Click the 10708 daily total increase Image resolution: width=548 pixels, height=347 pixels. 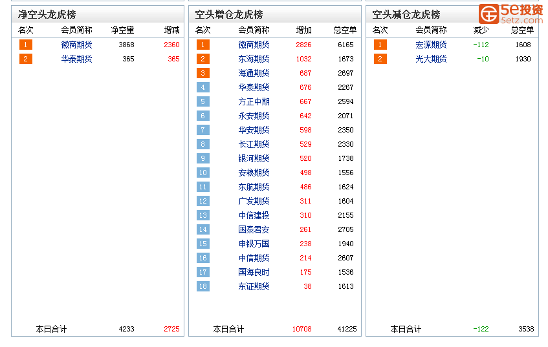coord(302,329)
